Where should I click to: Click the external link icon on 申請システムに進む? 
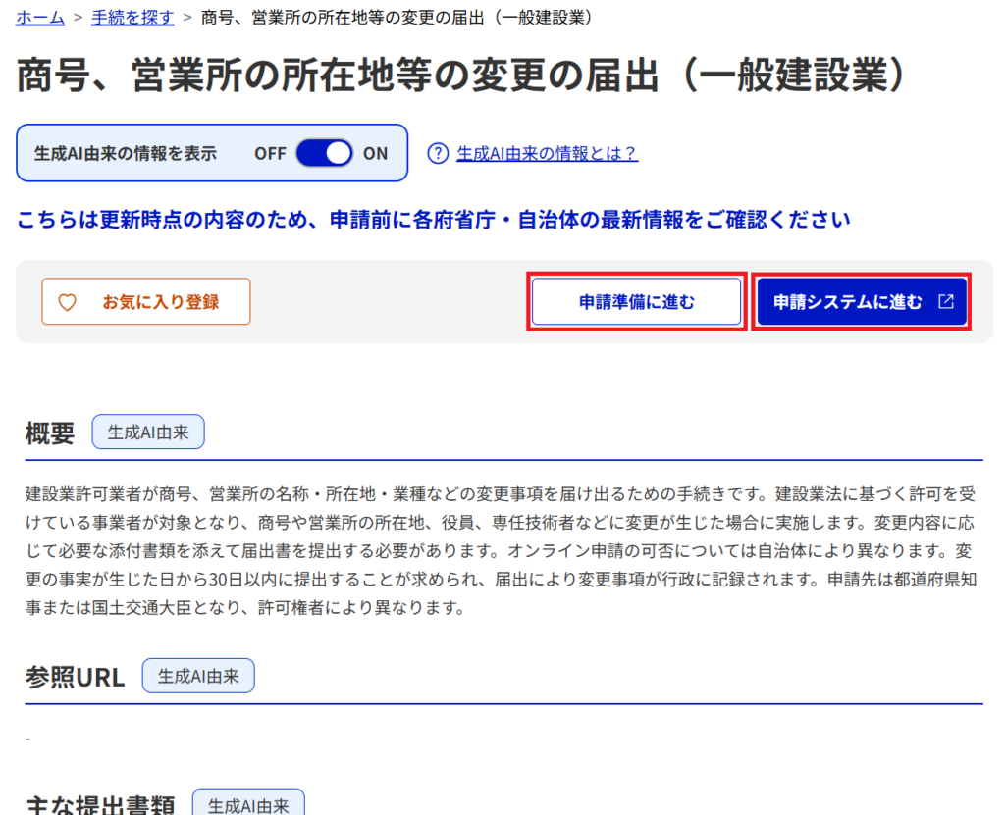(x=946, y=302)
